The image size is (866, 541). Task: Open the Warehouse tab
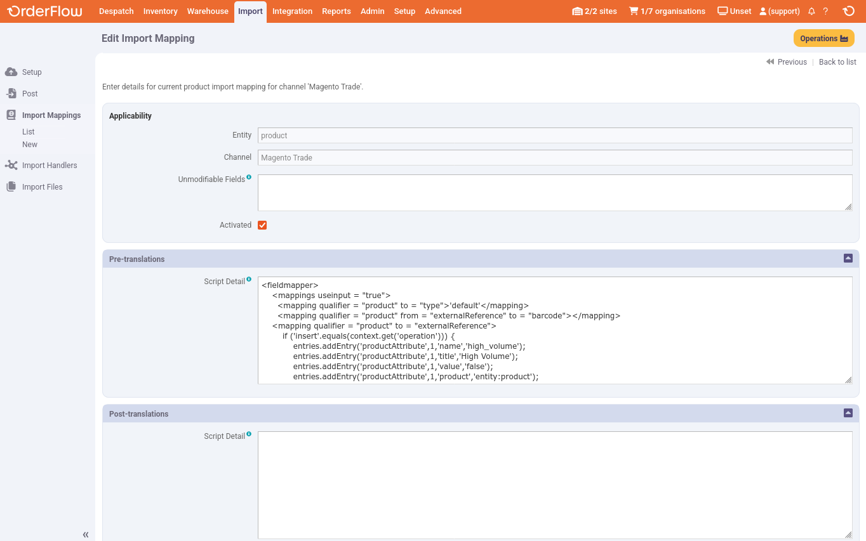point(208,11)
